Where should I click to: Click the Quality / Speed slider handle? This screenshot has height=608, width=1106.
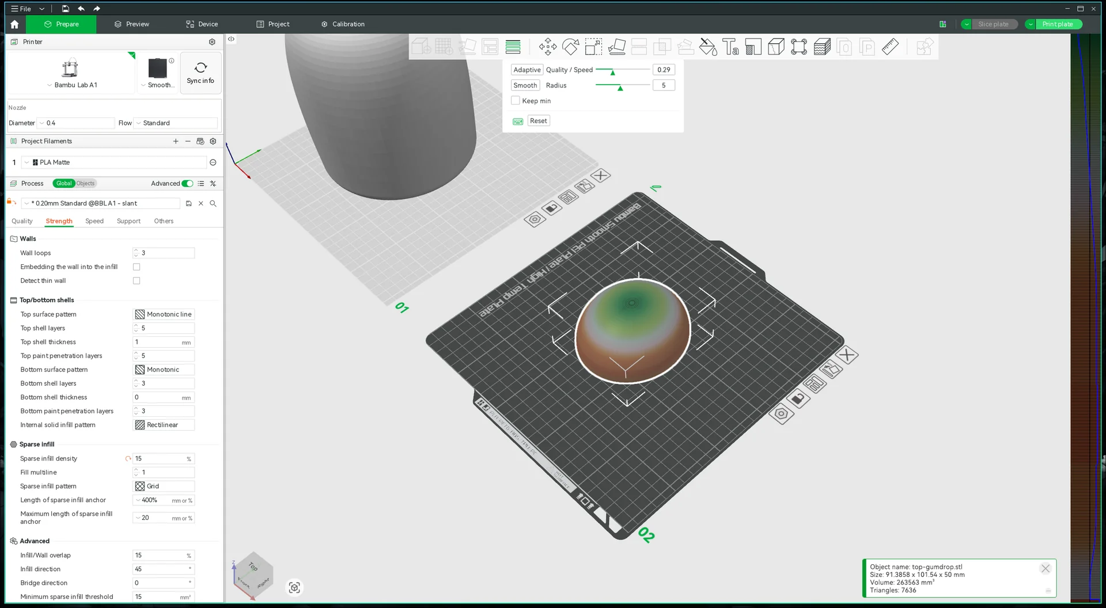click(x=612, y=72)
